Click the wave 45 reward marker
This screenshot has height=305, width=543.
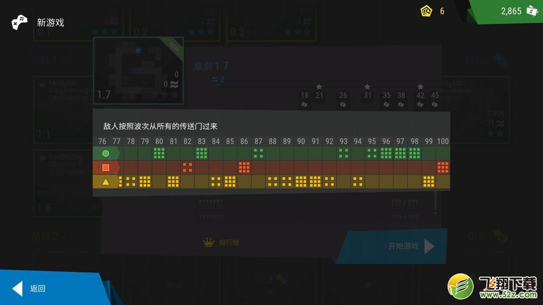click(435, 99)
